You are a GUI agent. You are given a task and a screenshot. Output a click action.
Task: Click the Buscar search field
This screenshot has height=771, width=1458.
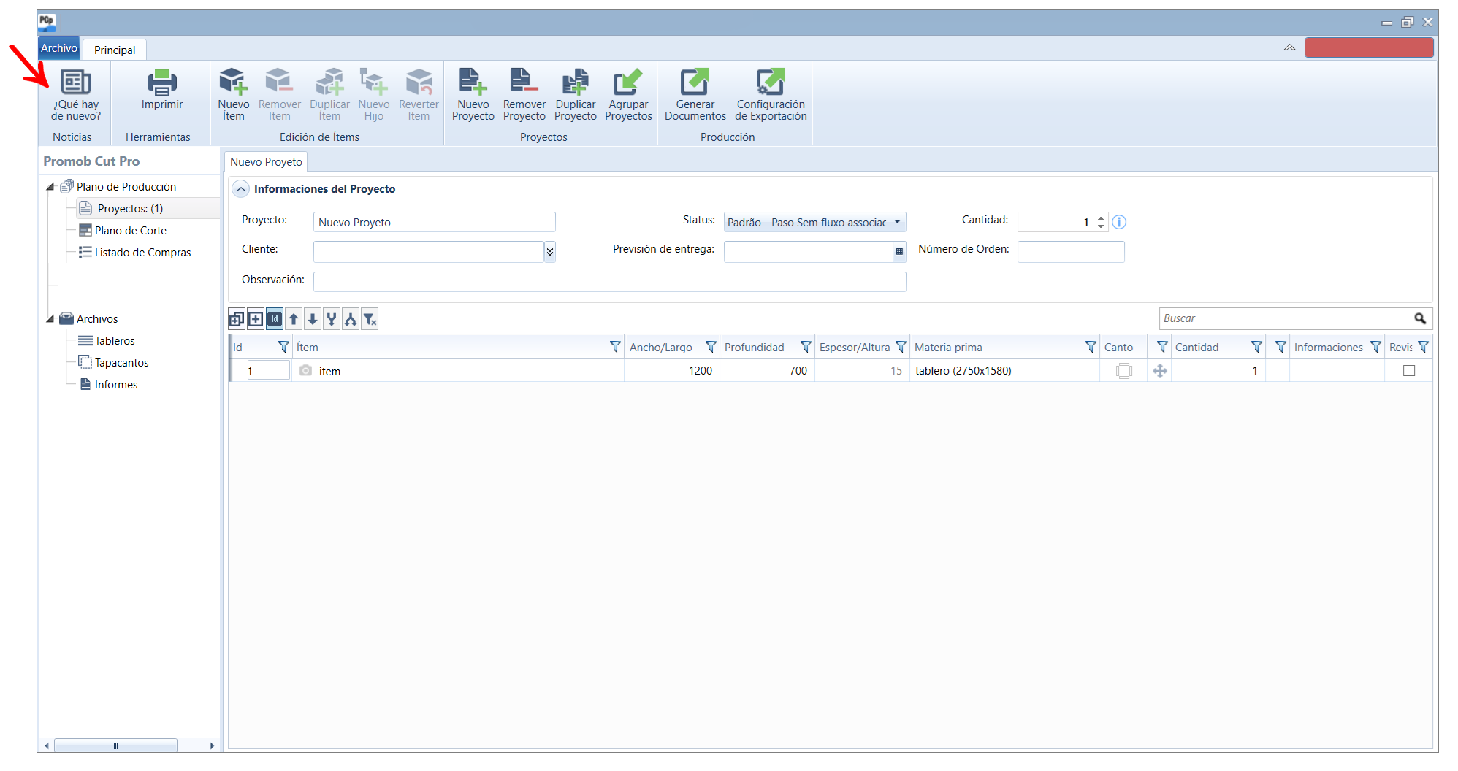click(1286, 318)
